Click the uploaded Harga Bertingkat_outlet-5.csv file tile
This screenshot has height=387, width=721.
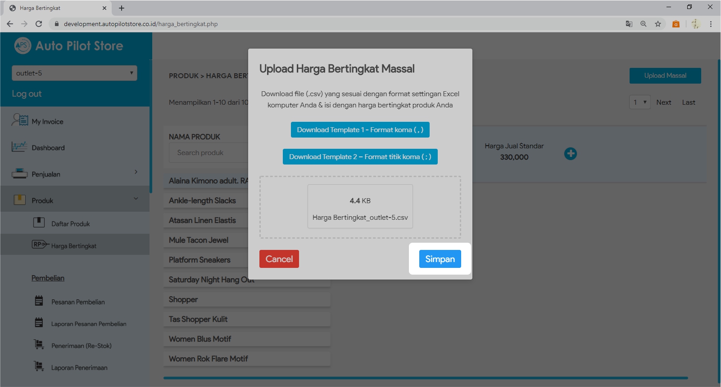[360, 207]
